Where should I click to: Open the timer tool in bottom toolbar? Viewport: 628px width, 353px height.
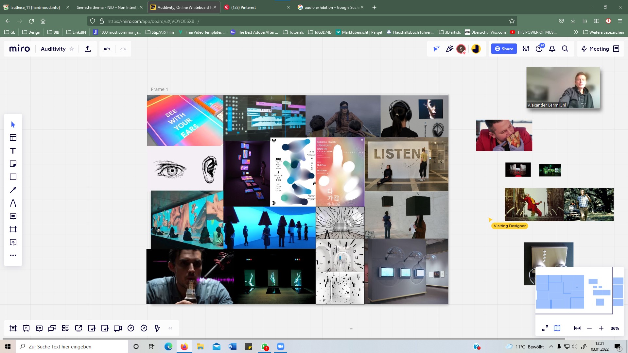click(x=131, y=328)
